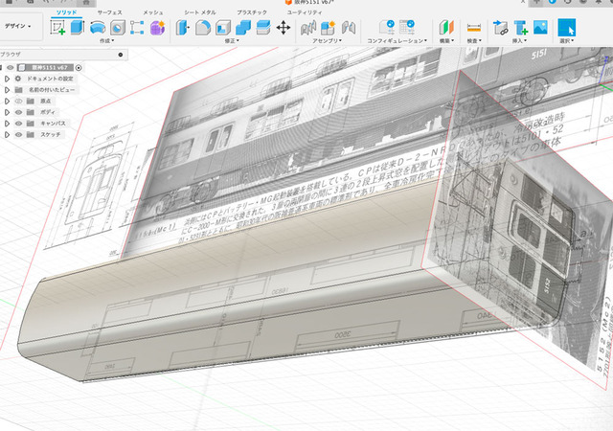The height and width of the screenshot is (431, 613).
Task: Switch to the プラスチック tab
Action: 252,12
